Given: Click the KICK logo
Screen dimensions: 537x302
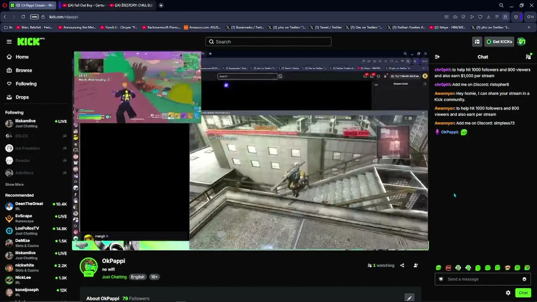Looking at the screenshot, I should pyautogui.click(x=31, y=42).
